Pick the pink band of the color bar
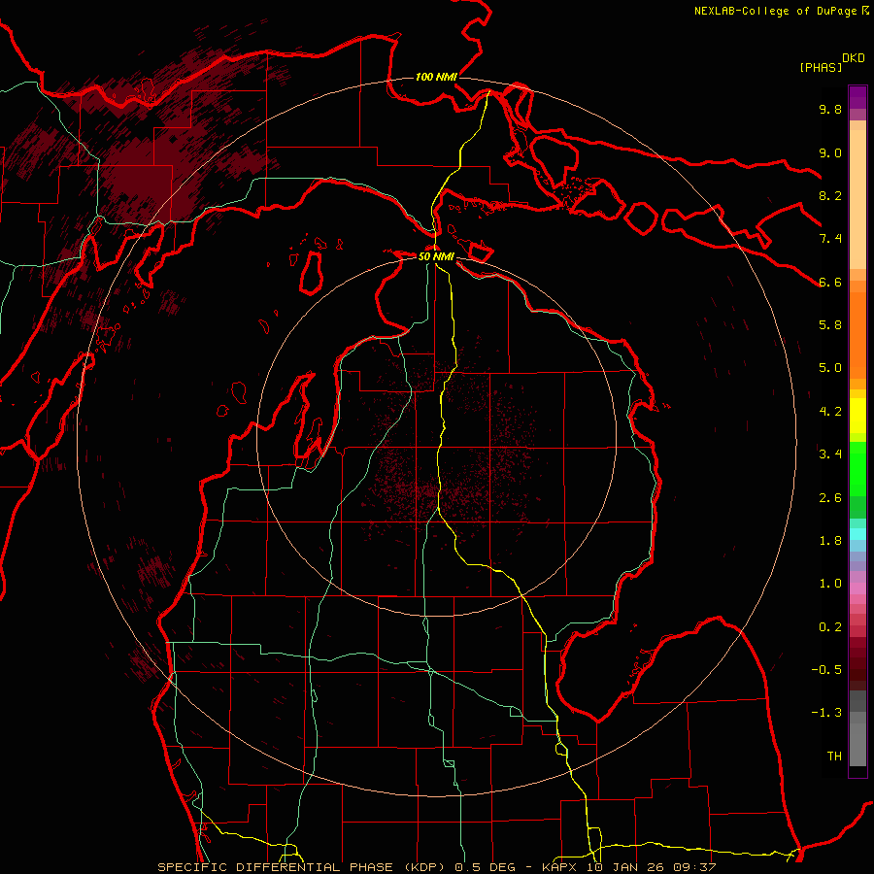The width and height of the screenshot is (874, 874). [857, 588]
